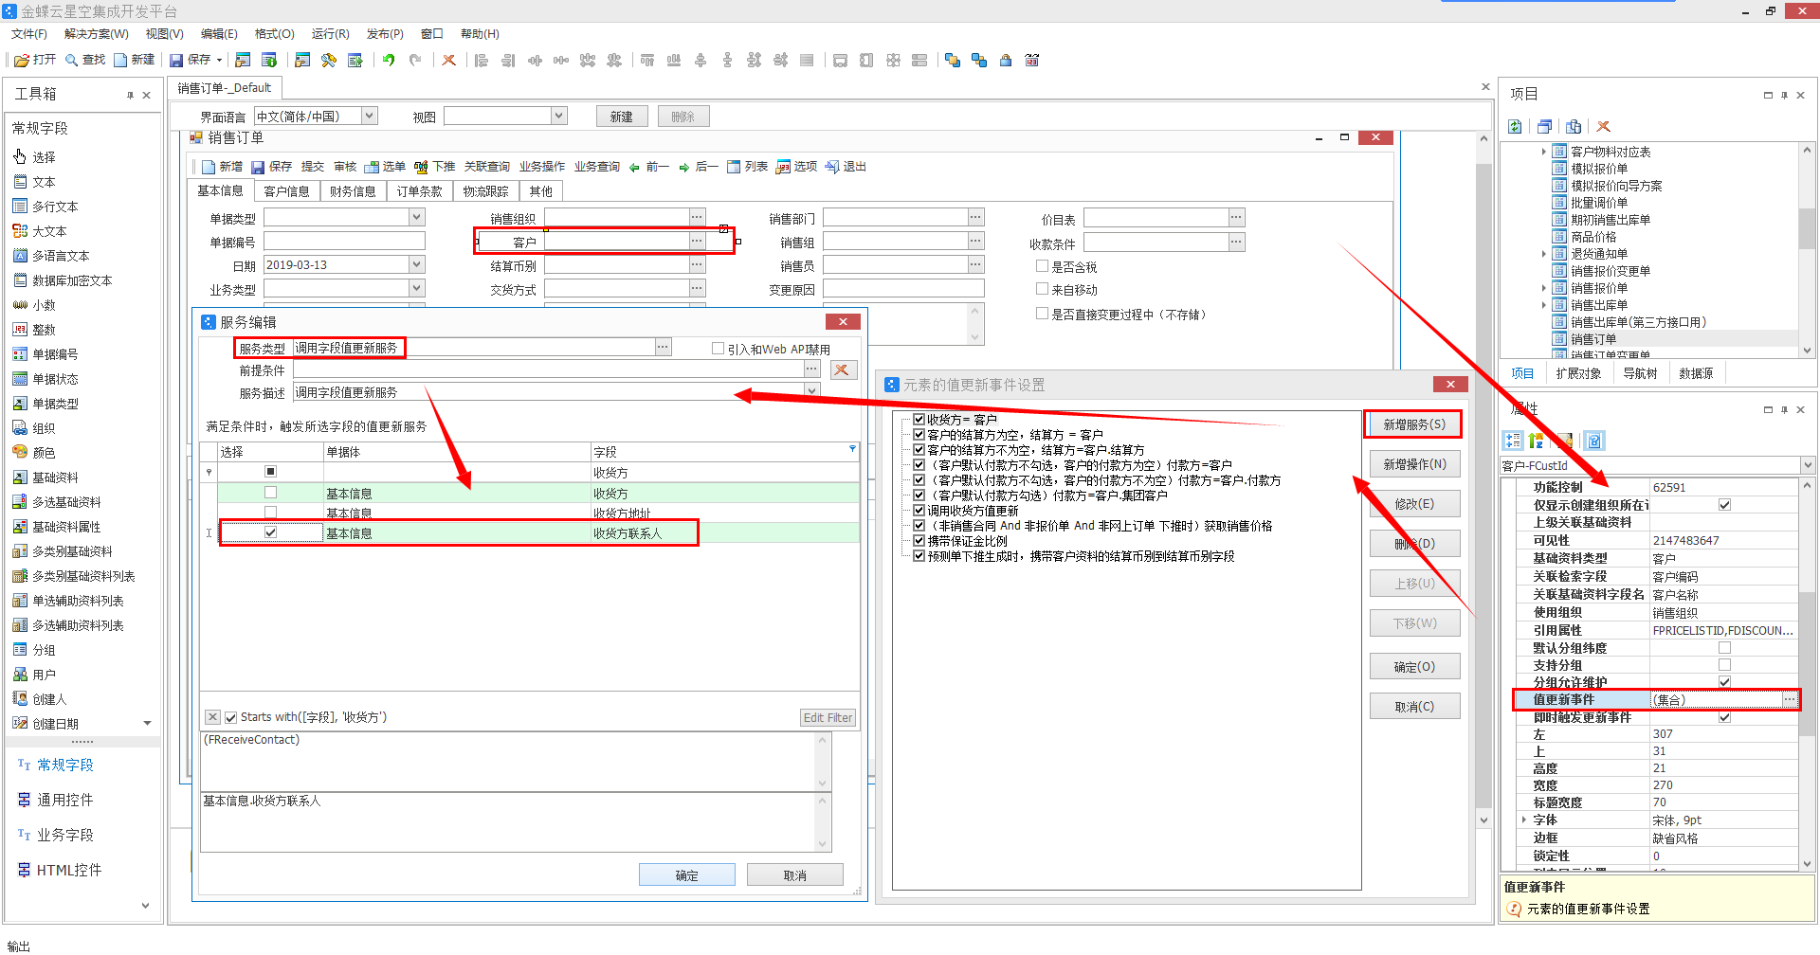Click 取消 in 服务编辑 dialog

coord(795,875)
